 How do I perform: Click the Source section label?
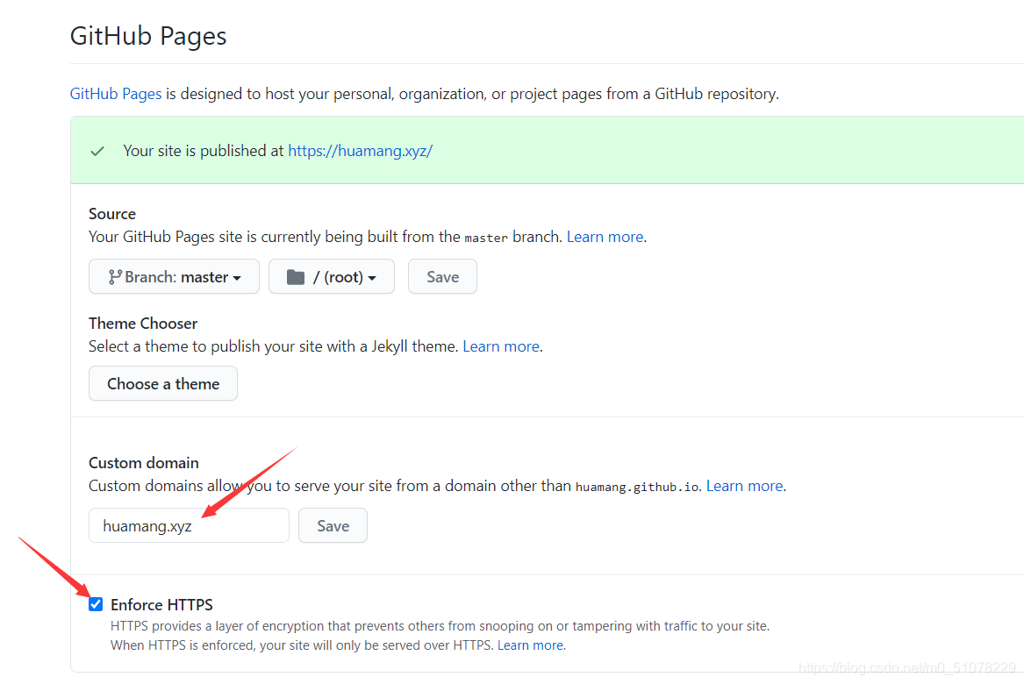pyautogui.click(x=112, y=214)
